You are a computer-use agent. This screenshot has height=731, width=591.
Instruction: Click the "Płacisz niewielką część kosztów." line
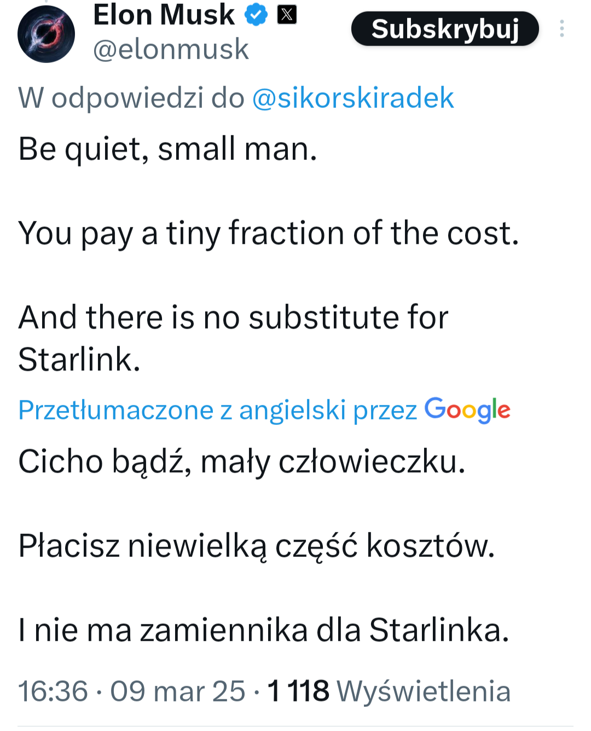(x=256, y=545)
